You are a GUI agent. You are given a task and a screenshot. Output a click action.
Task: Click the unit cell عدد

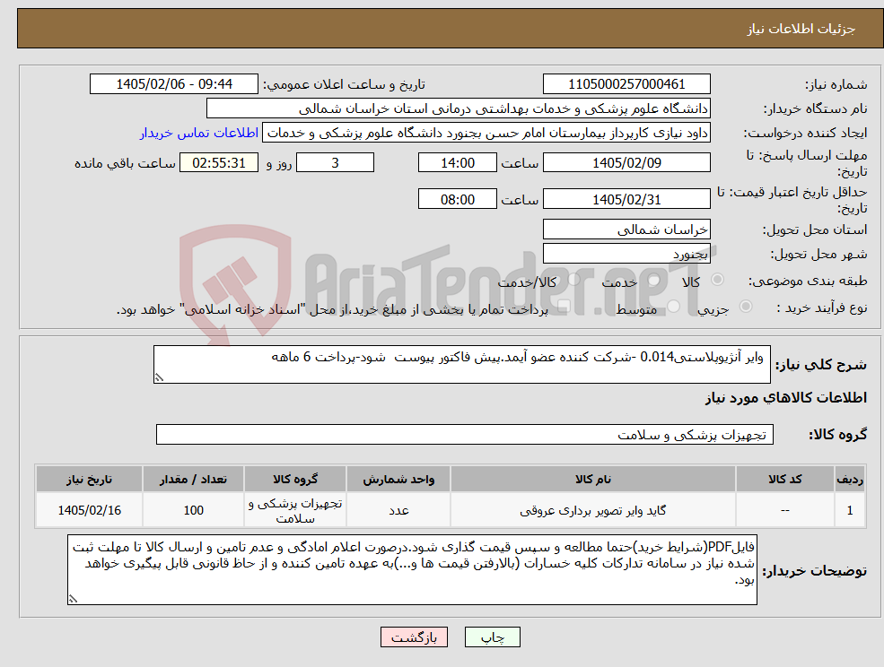tap(398, 510)
